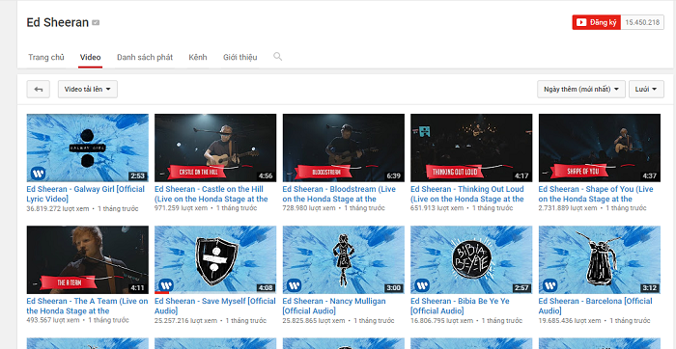Expand the Ngày thêm (mới nhất) sort dropdown
The image size is (676, 349).
581,89
